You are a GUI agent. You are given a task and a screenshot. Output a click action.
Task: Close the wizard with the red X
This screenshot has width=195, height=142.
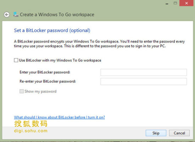[x=186, y=3]
